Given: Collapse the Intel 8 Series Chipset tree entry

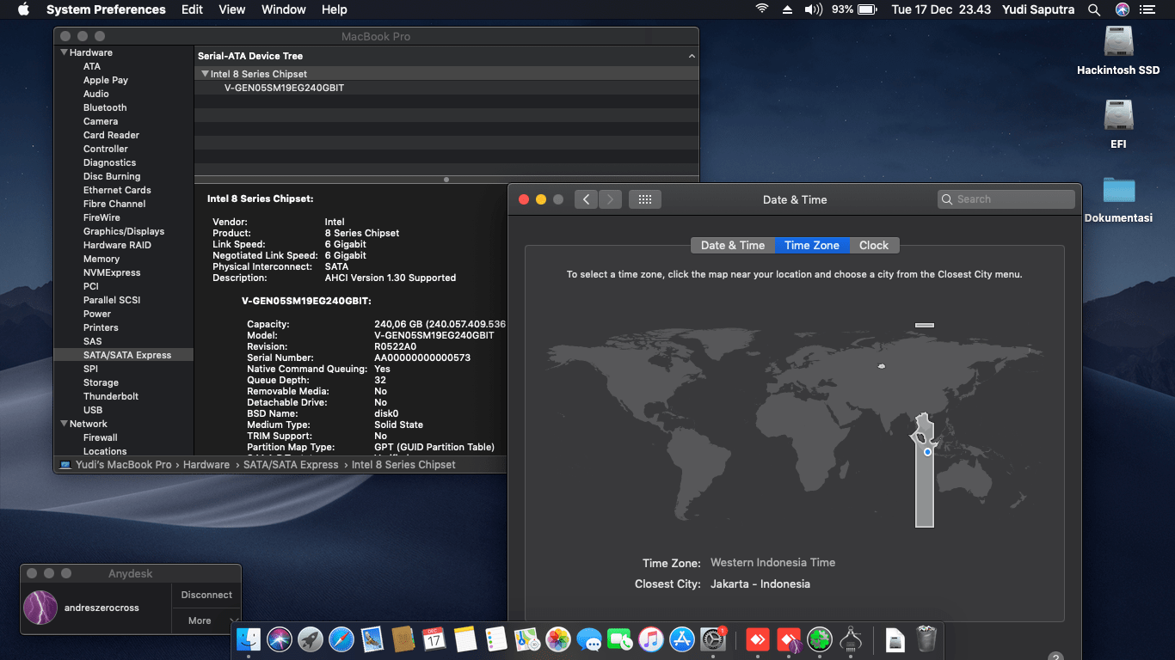Looking at the screenshot, I should tap(204, 73).
